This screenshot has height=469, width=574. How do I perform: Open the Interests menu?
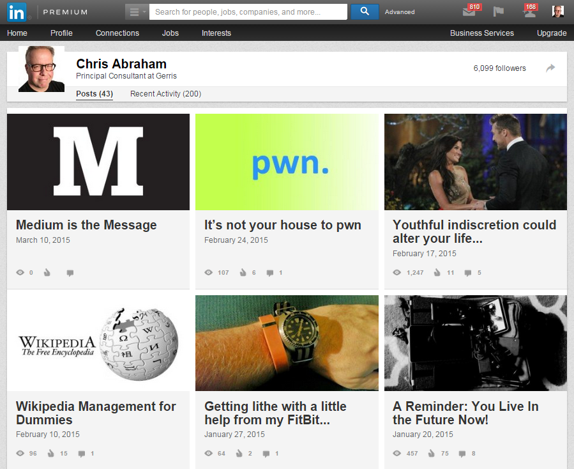pyautogui.click(x=216, y=33)
